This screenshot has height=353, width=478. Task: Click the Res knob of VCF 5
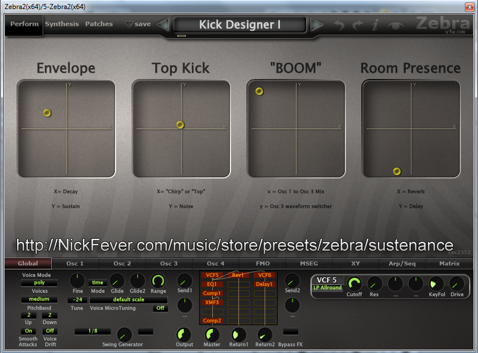click(374, 284)
